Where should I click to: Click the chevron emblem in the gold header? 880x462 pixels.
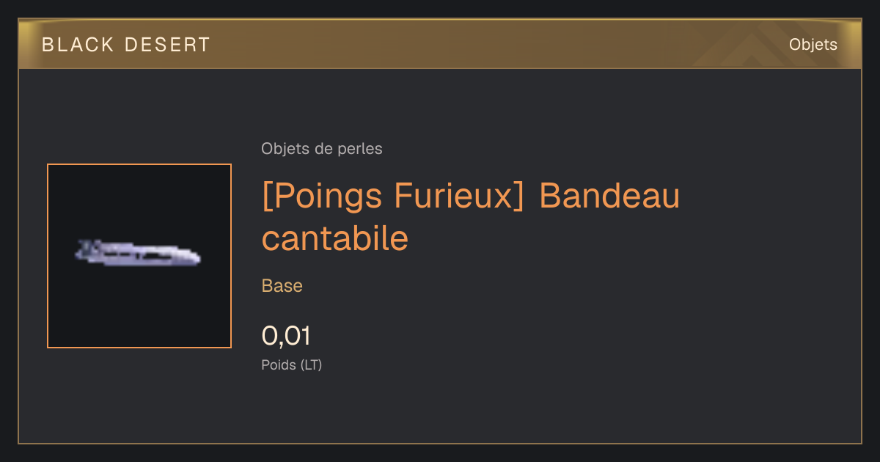(x=741, y=45)
